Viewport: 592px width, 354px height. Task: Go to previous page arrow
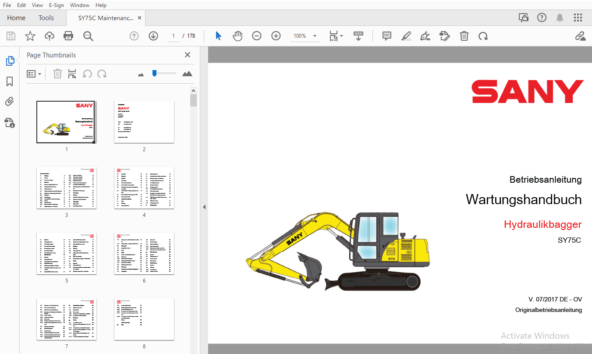[134, 36]
